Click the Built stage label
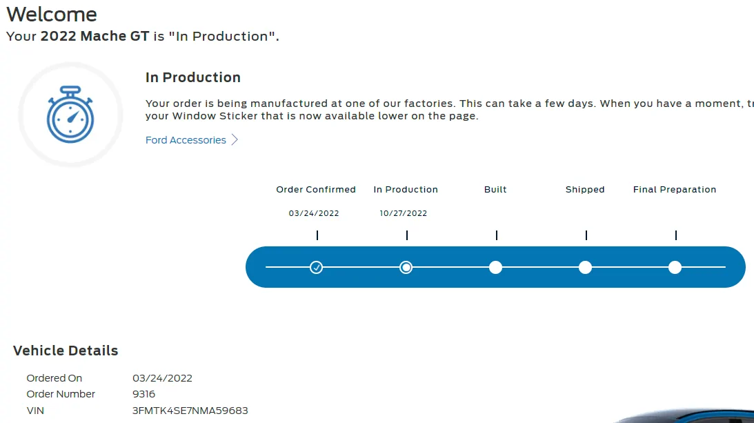754x423 pixels. (x=495, y=190)
